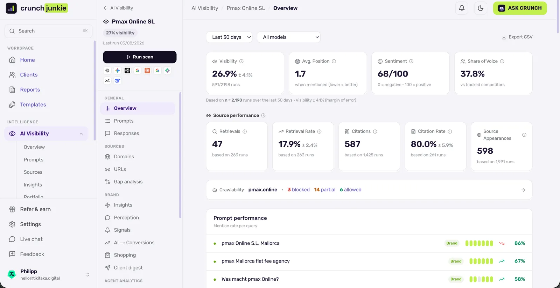
Task: Open Clients page
Action: coord(29,75)
